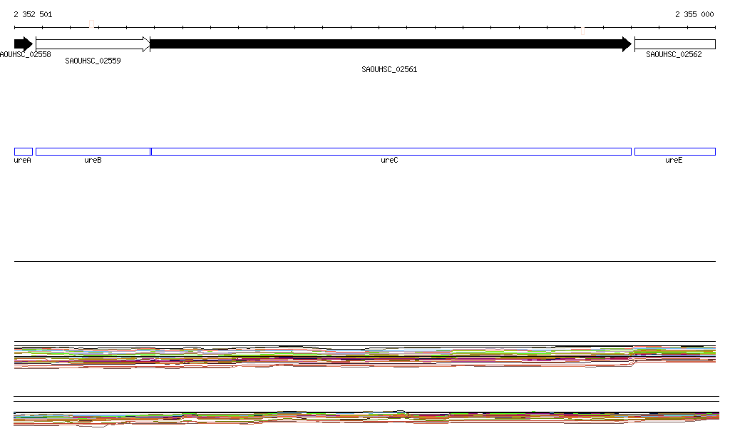
Task: Click the SAOUHSC_02562 gene label
Action: click(674, 54)
